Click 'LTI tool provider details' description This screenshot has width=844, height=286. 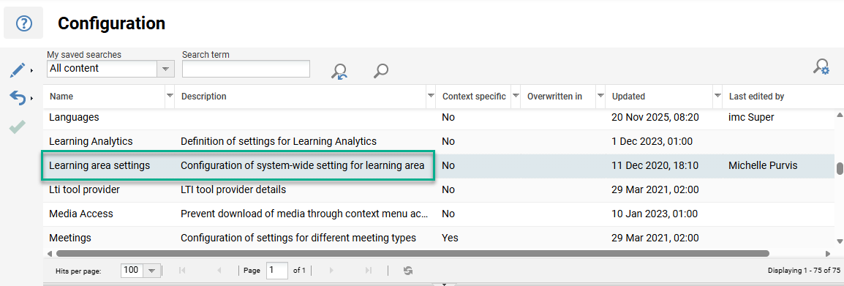233,189
